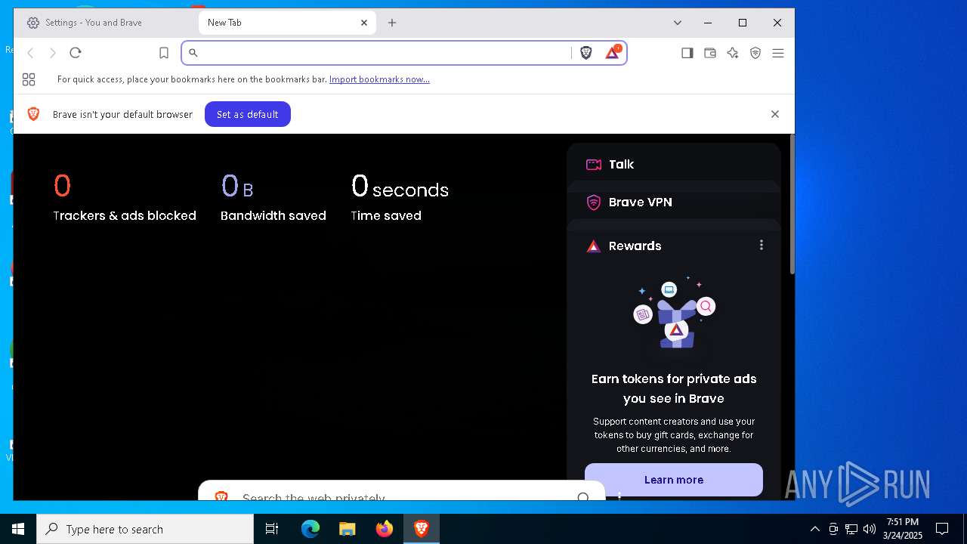Screen dimensions: 967x544
Task: Open Task View on taskbar
Action: point(272,529)
